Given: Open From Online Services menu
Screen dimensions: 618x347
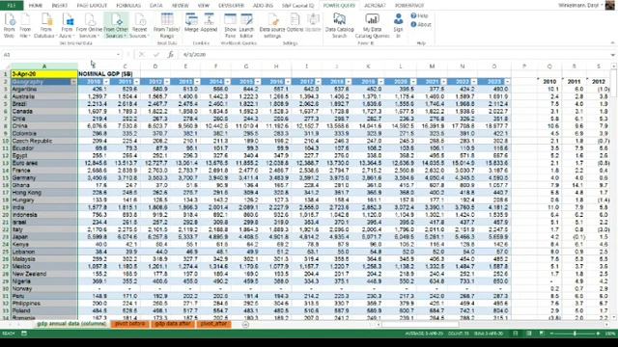Looking at the screenshot, I should pos(89,26).
